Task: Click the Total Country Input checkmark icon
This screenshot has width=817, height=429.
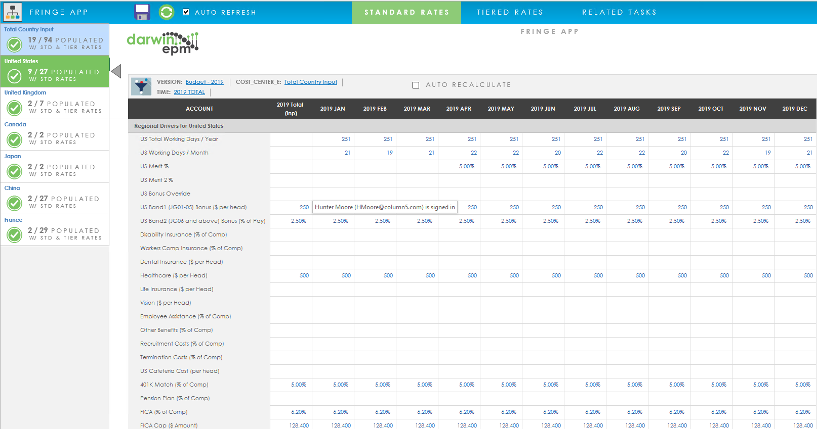Action: [x=15, y=44]
